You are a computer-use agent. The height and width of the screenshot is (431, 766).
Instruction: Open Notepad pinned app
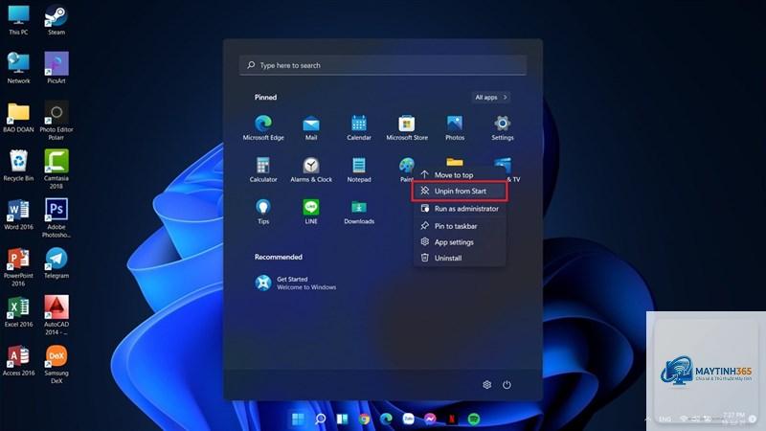358,170
